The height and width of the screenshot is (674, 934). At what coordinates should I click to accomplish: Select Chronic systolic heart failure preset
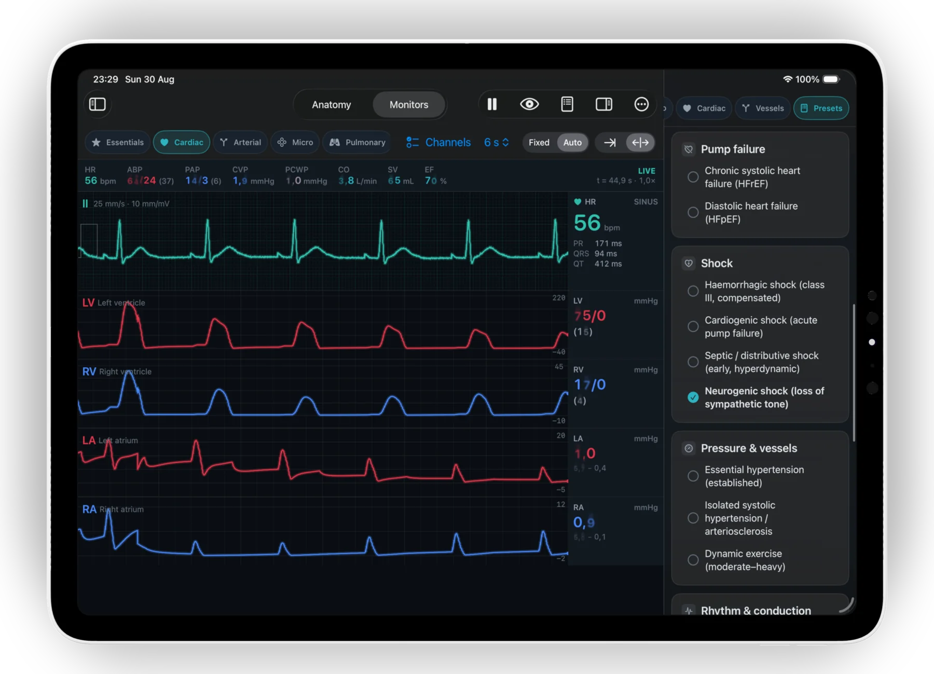760,177
